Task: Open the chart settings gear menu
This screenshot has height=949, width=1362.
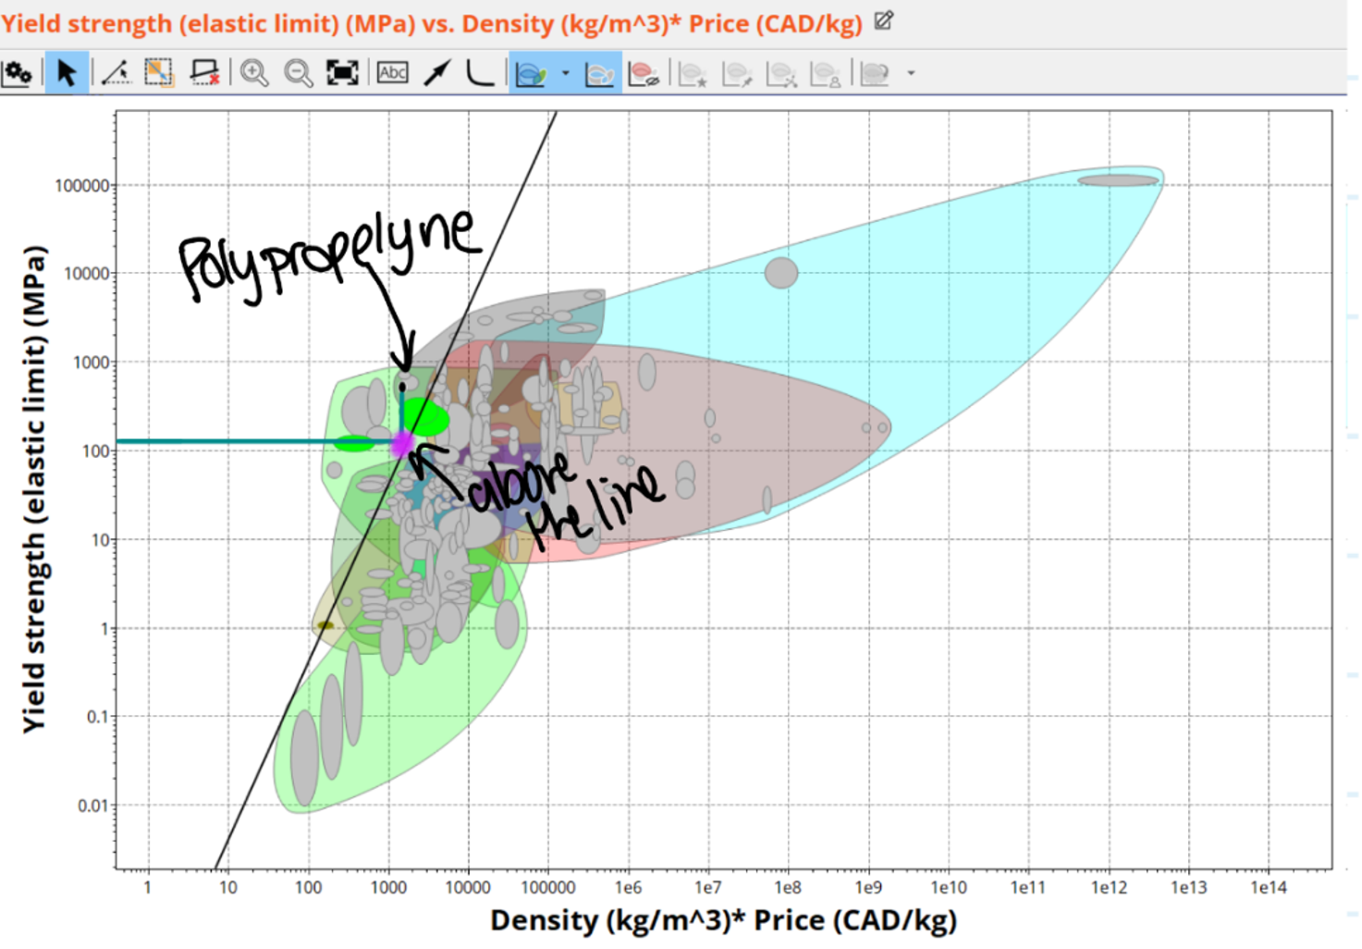Action: pyautogui.click(x=20, y=73)
